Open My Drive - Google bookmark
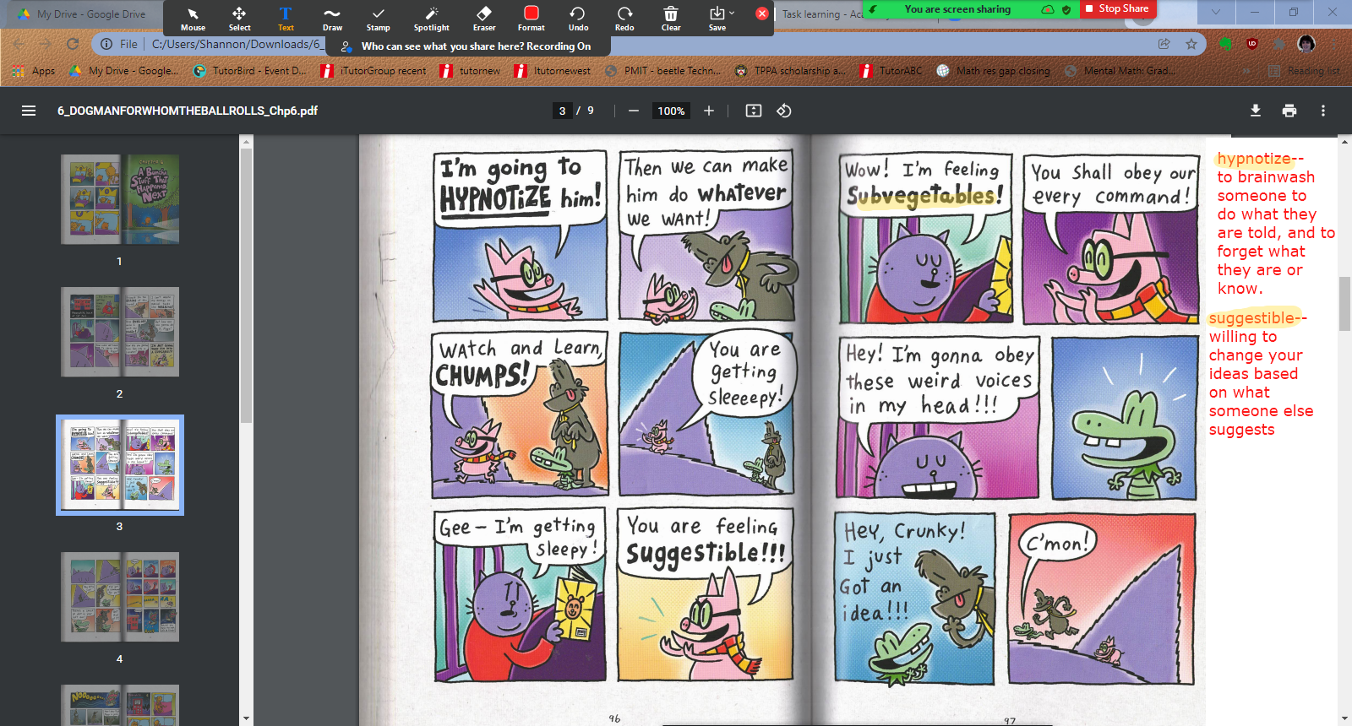The image size is (1352, 726). coord(124,71)
